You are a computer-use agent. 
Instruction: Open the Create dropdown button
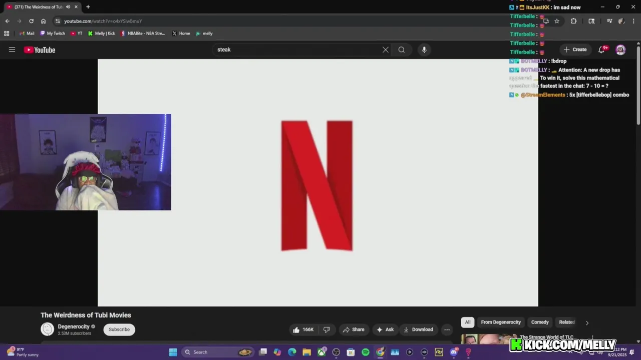[575, 49]
